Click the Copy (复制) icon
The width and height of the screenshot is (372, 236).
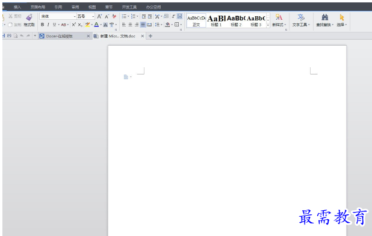[x=10, y=25]
